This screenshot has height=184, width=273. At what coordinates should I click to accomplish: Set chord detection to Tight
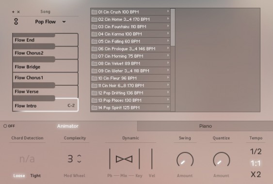point(35,176)
